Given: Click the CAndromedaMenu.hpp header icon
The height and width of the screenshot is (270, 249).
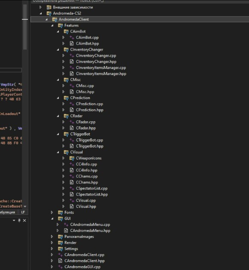Looking at the screenshot, I should point(66,231).
